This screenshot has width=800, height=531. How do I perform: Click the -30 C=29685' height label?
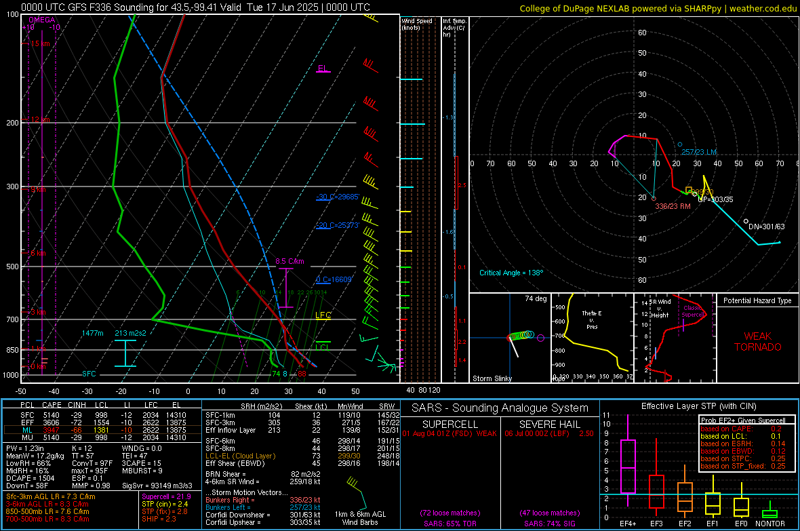pyautogui.click(x=338, y=197)
